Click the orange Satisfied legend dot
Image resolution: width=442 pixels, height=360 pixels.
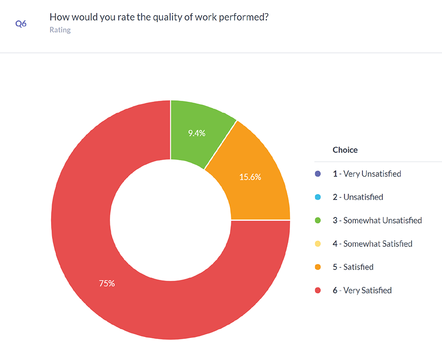318,267
